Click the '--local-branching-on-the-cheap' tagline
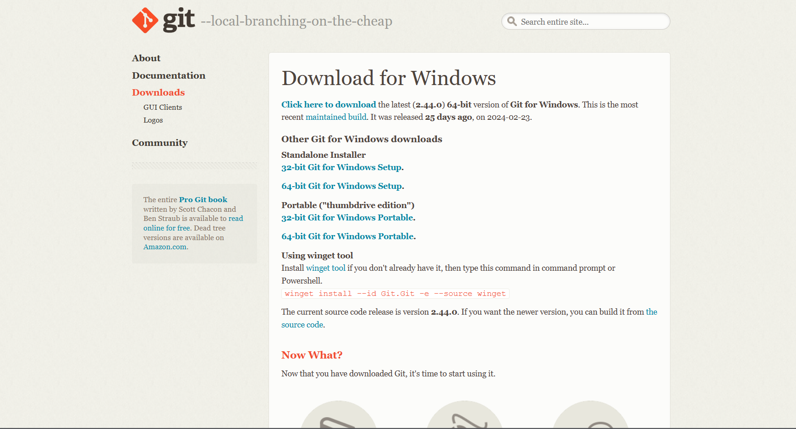The height and width of the screenshot is (429, 796). point(296,21)
